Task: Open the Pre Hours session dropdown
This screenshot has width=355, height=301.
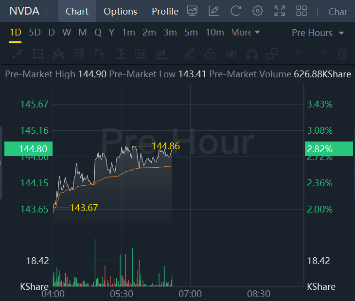Action: pos(318,33)
